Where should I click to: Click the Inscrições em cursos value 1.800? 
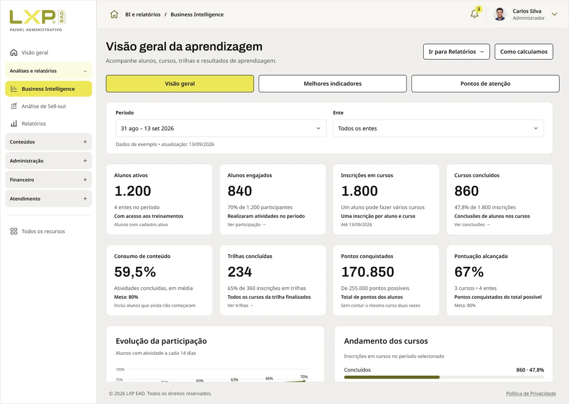click(359, 191)
